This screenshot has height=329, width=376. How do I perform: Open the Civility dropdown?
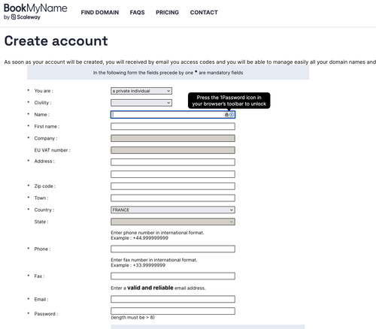[141, 103]
